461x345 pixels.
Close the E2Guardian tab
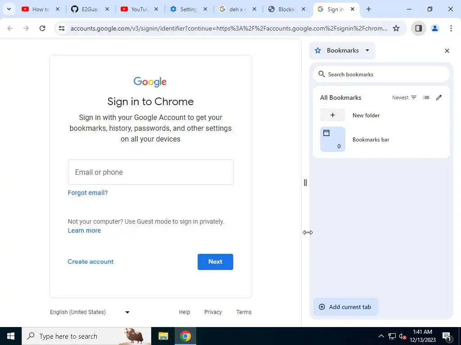[x=107, y=9]
